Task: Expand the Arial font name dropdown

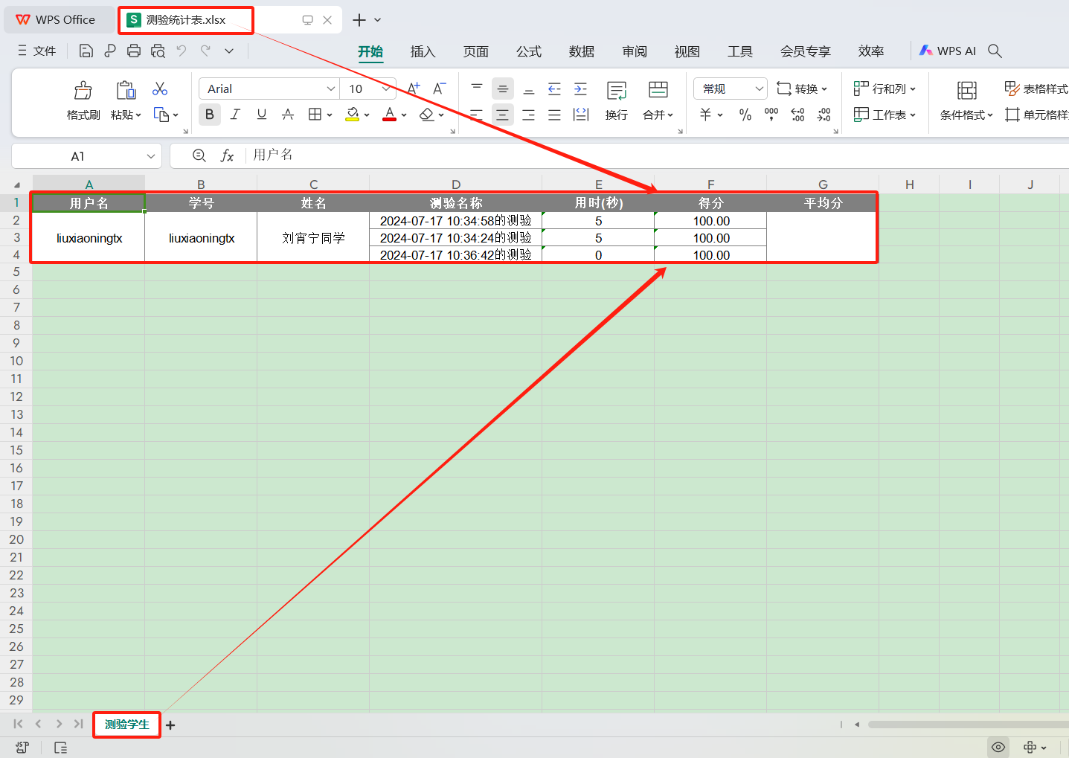Action: (x=331, y=89)
